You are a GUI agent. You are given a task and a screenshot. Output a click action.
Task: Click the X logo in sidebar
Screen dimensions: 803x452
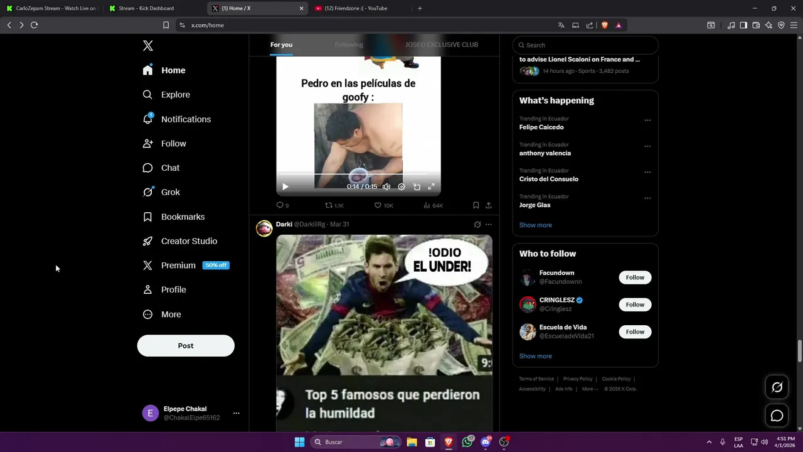[x=148, y=46]
